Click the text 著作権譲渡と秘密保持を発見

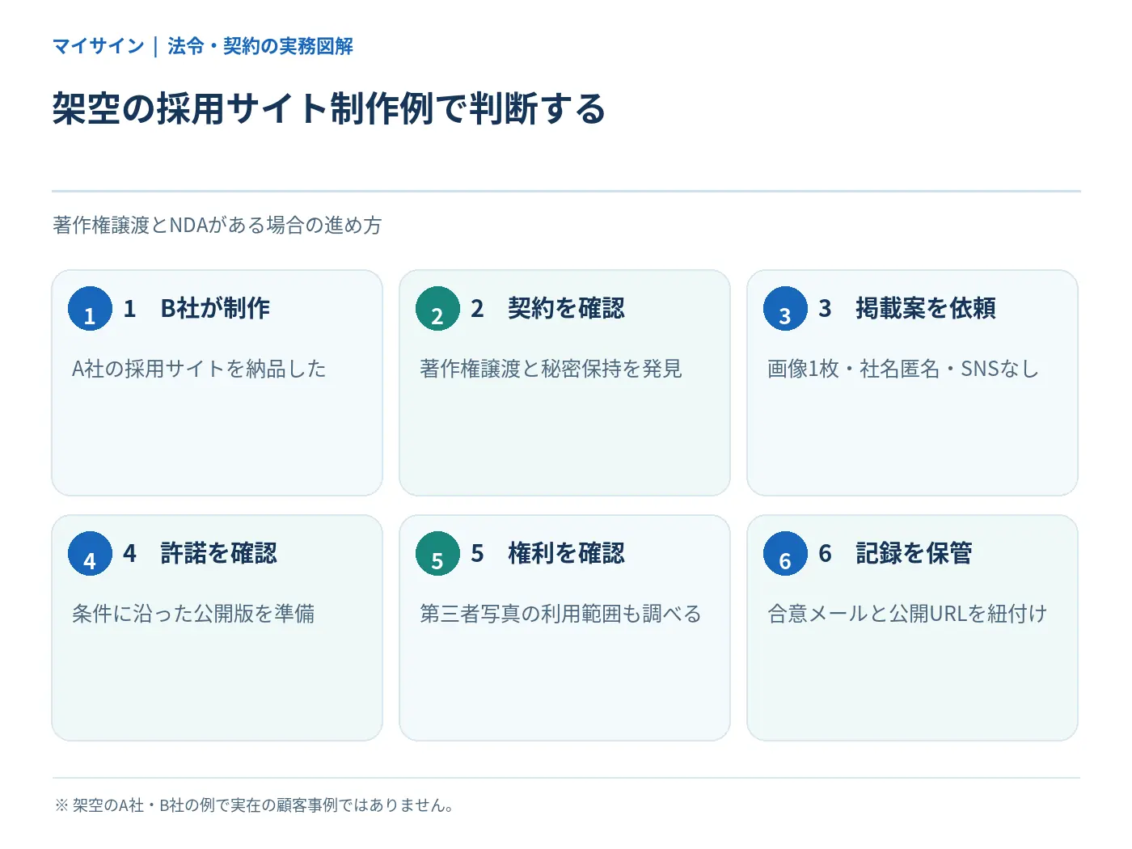[x=551, y=369]
